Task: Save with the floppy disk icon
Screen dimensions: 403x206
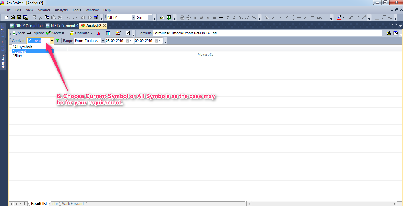Action: coord(19,17)
